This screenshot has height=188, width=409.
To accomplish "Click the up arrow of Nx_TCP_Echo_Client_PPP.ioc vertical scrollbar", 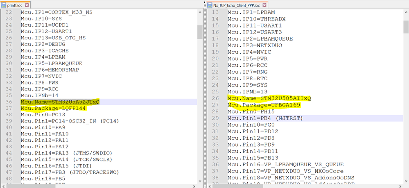I will (x=406, y=12).
